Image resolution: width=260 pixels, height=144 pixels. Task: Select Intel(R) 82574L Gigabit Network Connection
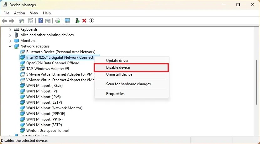tap(60, 57)
